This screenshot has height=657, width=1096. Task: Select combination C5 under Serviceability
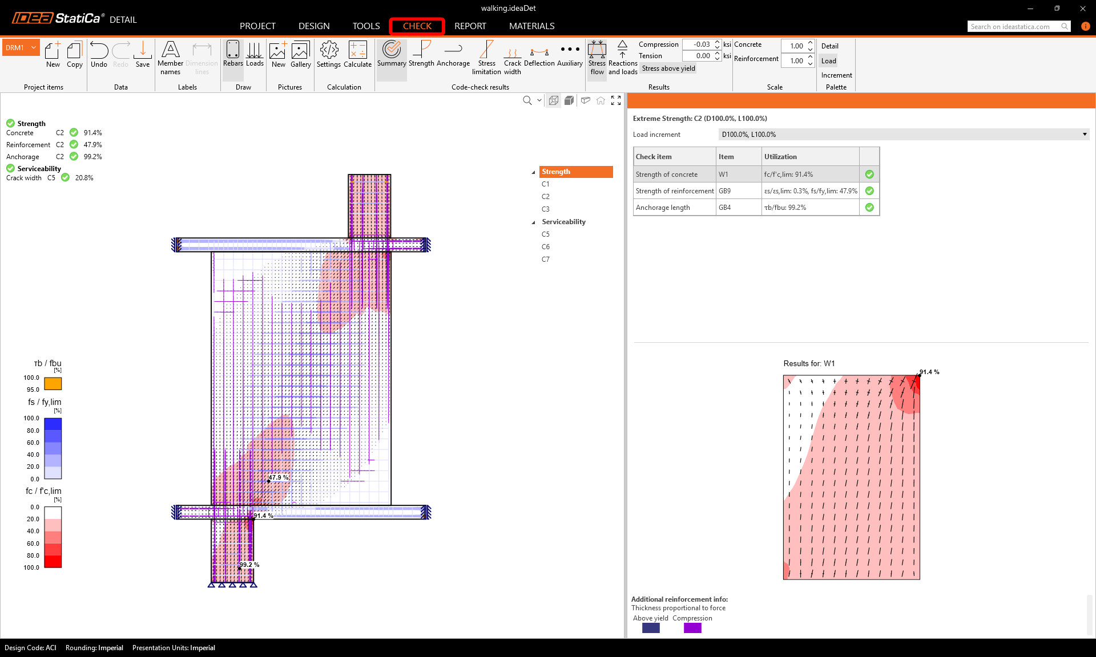(x=546, y=234)
